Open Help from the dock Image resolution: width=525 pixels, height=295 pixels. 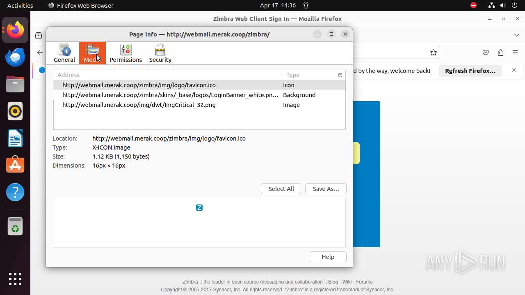click(15, 192)
